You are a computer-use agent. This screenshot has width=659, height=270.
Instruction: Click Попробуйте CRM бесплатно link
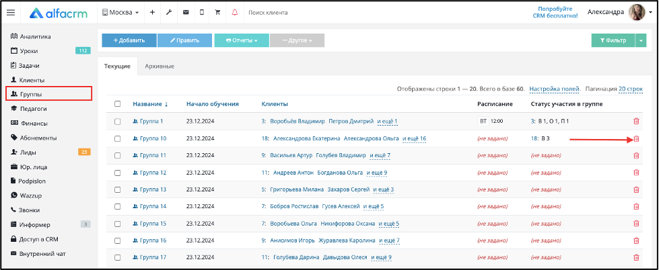(555, 13)
